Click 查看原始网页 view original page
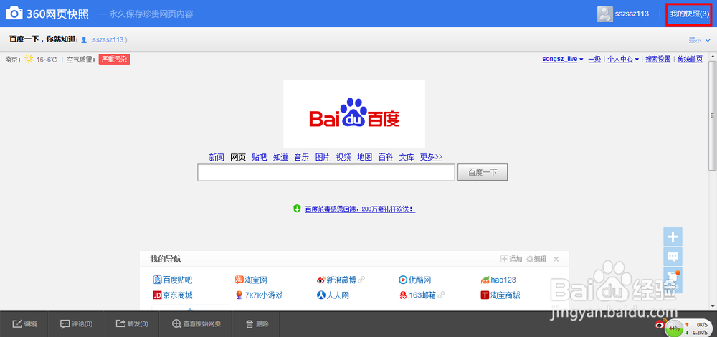 196,324
